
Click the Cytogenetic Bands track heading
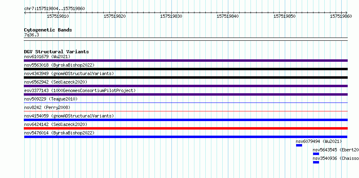[48, 30]
